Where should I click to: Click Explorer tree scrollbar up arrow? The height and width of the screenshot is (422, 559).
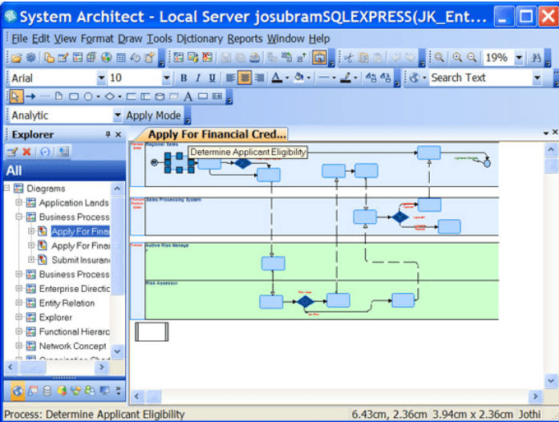pyautogui.click(x=117, y=189)
